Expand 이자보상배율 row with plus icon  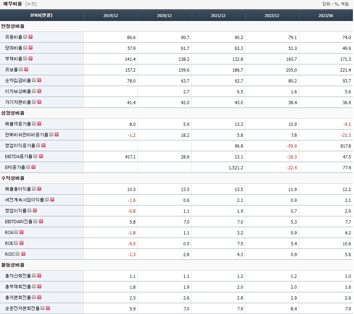pos(39,91)
